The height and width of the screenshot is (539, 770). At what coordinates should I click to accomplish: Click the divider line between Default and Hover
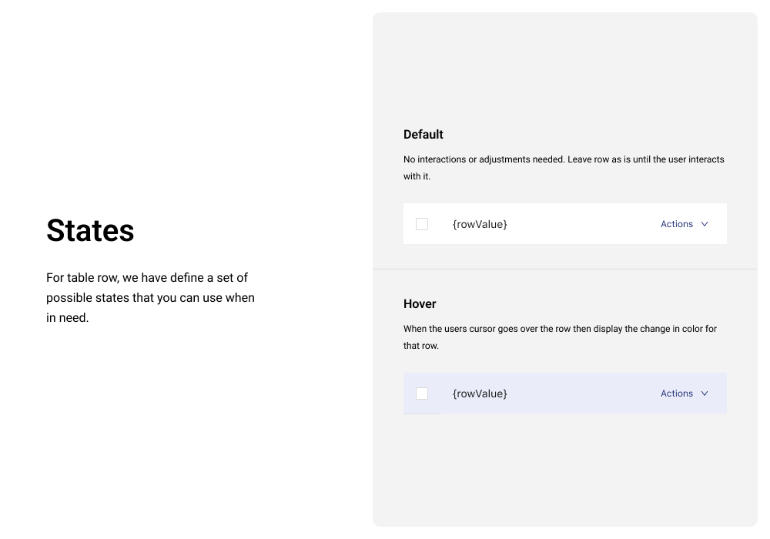pyautogui.click(x=564, y=269)
